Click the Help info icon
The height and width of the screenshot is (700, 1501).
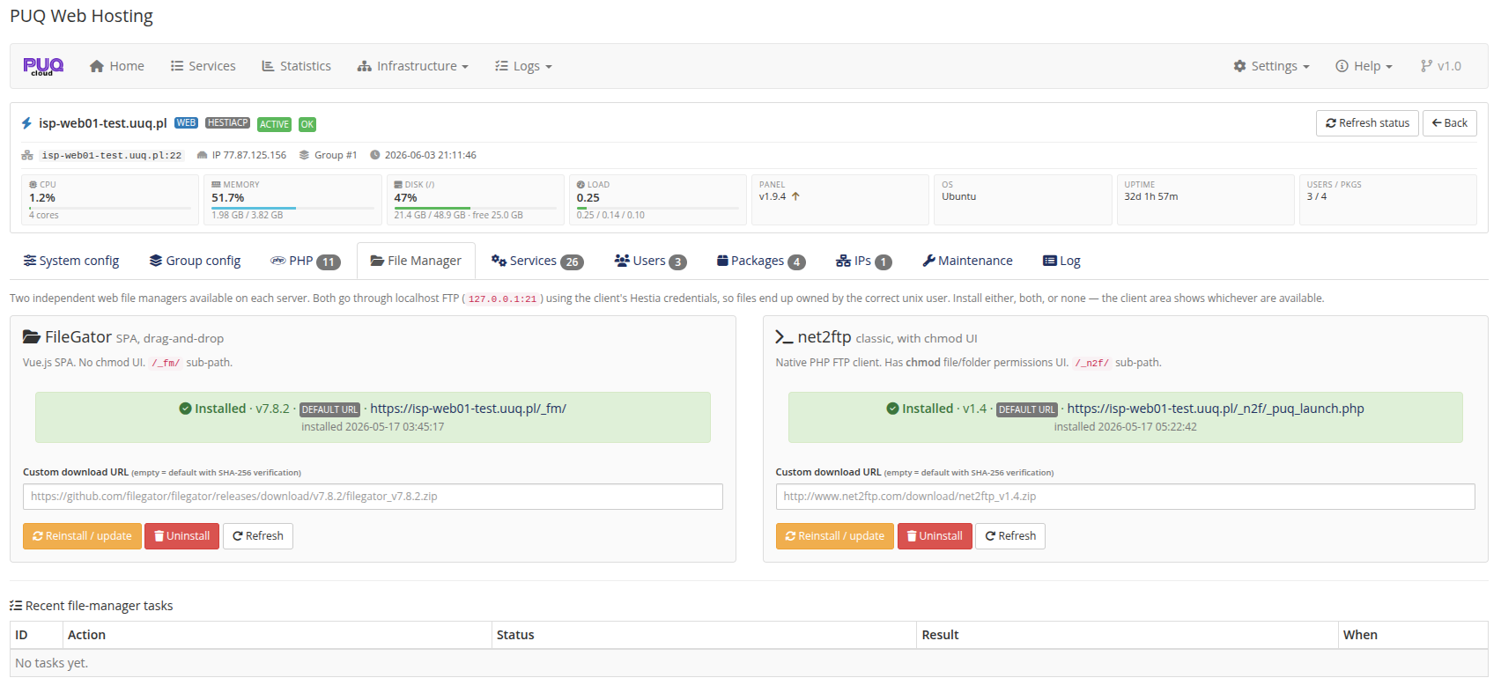[x=1342, y=66]
